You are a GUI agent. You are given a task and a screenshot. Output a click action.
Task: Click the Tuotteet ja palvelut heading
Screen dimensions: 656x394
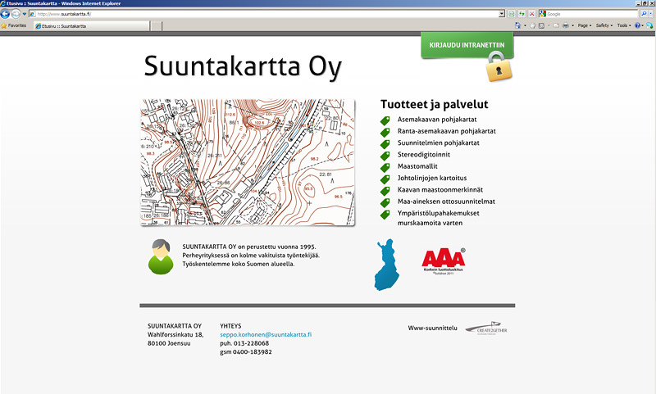click(435, 105)
